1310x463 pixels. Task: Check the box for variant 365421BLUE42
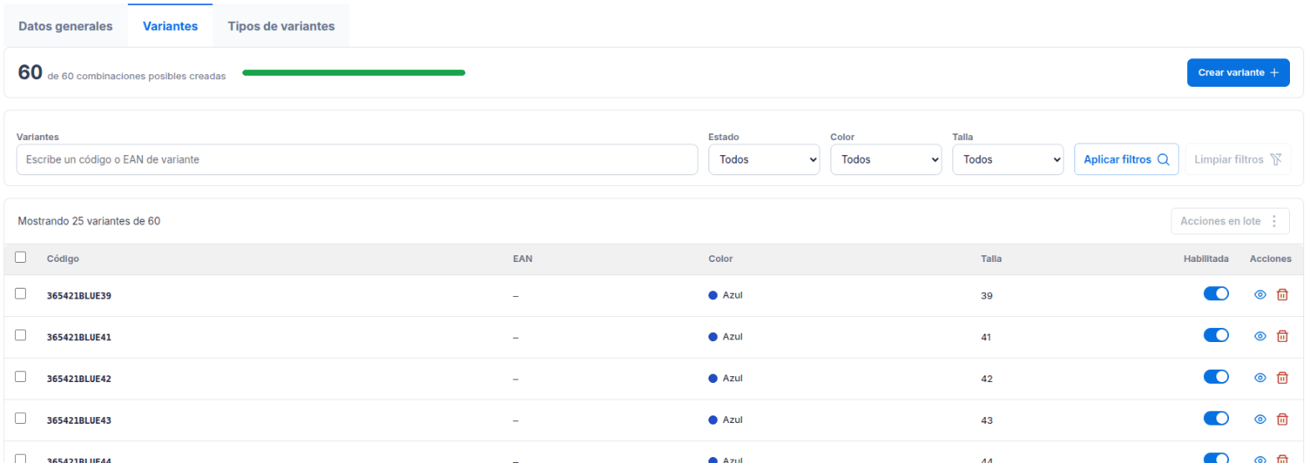click(x=21, y=377)
